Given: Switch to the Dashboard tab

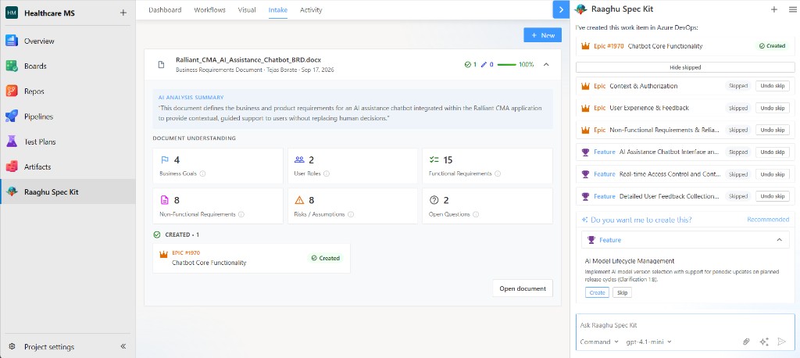Looking at the screenshot, I should [x=165, y=9].
